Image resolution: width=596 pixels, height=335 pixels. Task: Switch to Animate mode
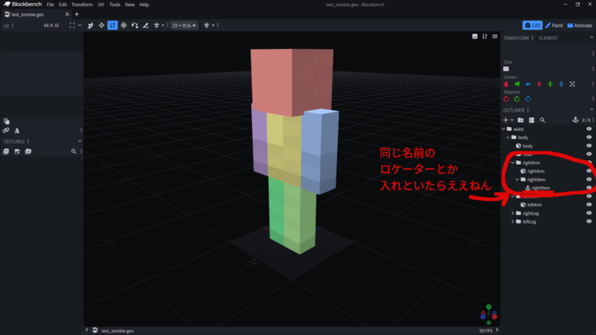(580, 26)
